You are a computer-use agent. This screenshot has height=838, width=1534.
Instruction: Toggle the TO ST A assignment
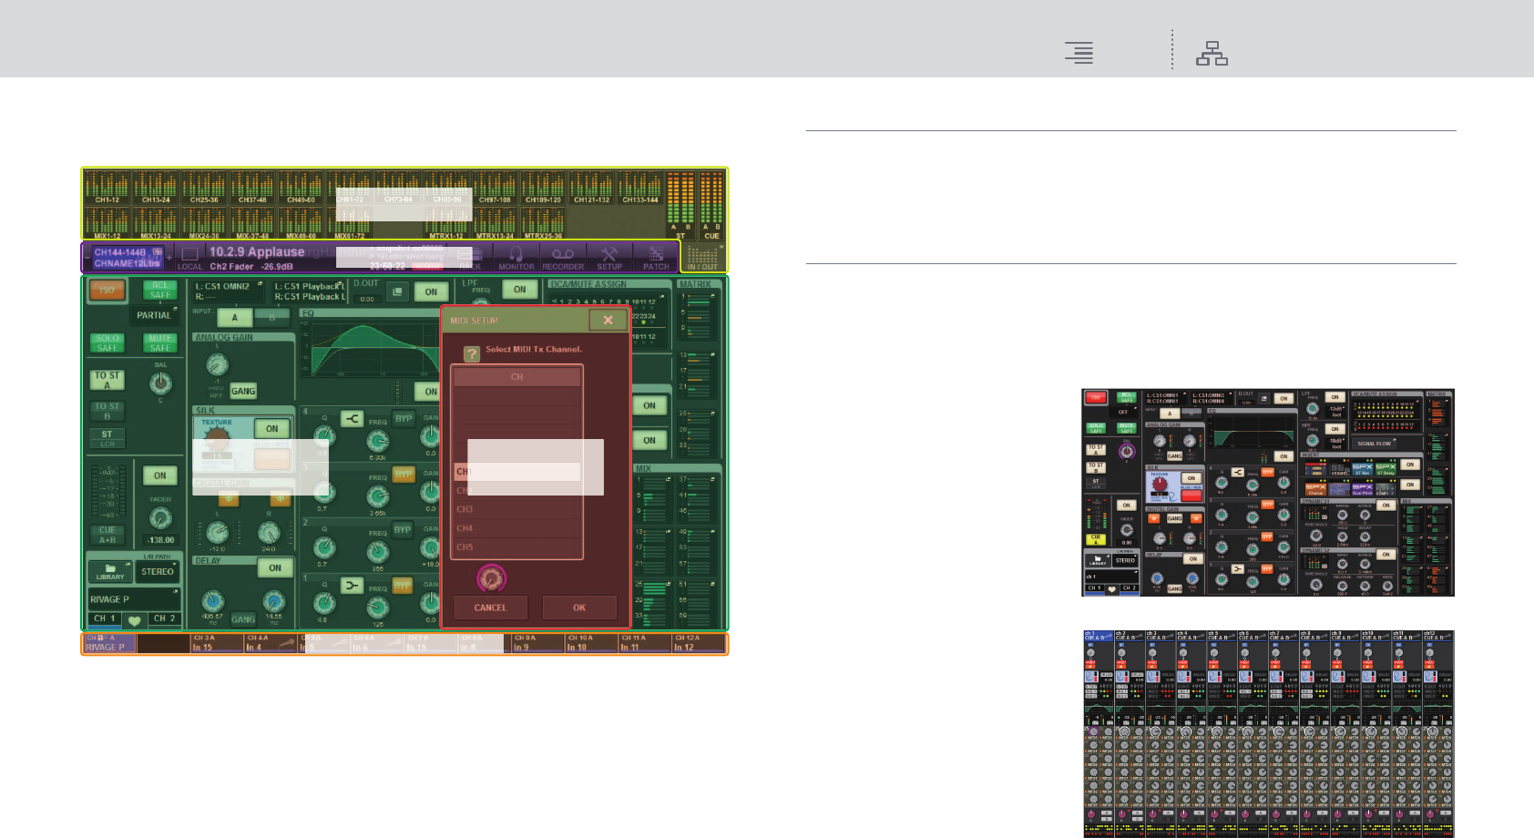[107, 380]
